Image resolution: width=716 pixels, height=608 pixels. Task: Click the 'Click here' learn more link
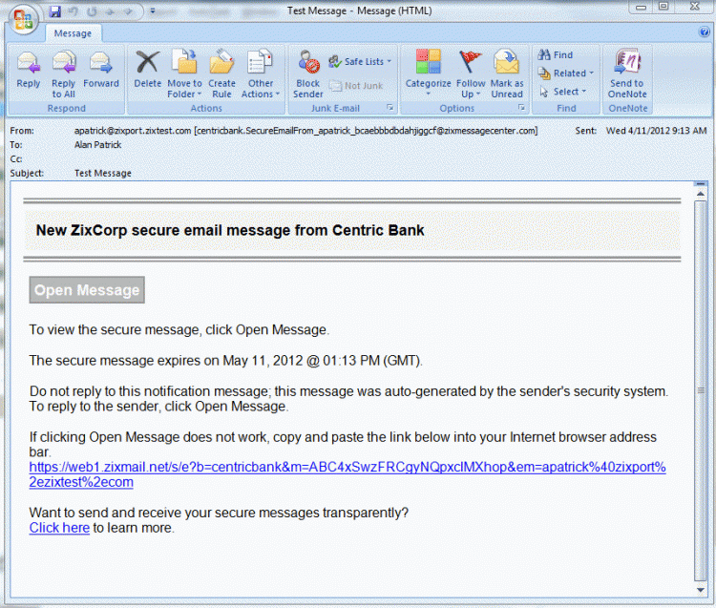[x=59, y=528]
